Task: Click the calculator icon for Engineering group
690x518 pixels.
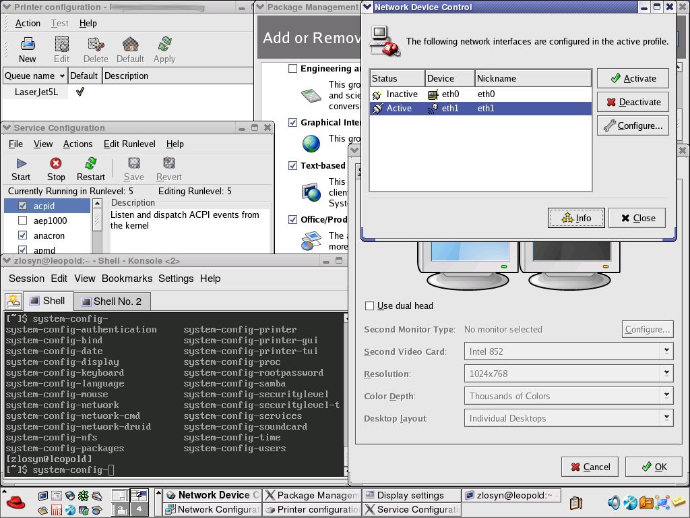Action: coord(311,95)
